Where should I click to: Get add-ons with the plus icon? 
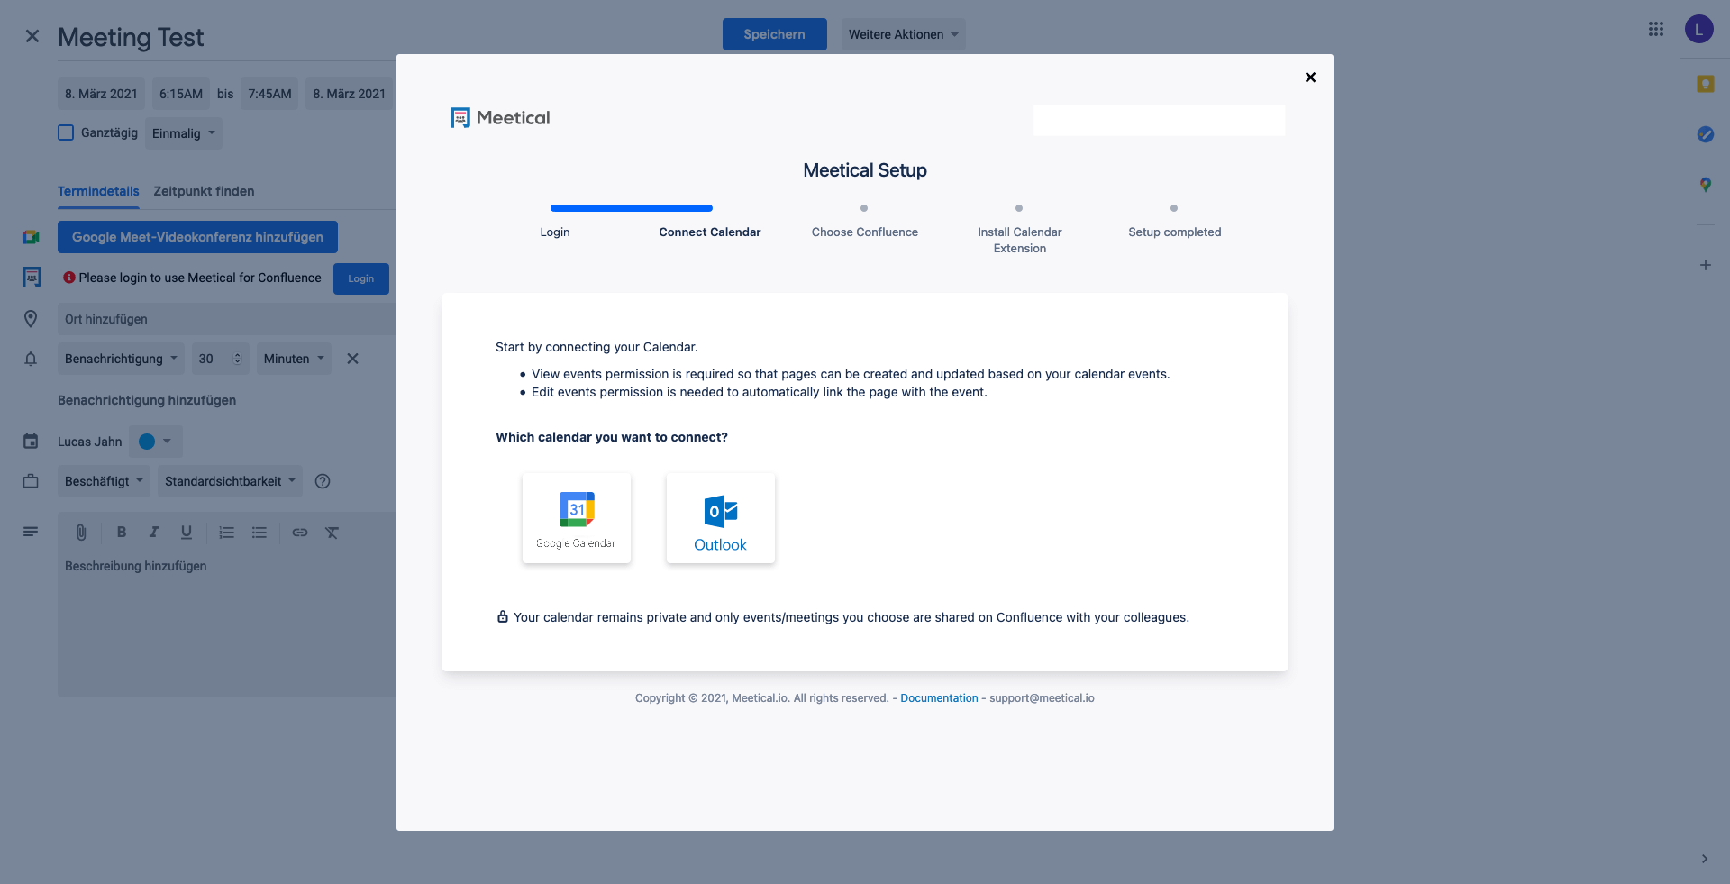pyautogui.click(x=1706, y=265)
